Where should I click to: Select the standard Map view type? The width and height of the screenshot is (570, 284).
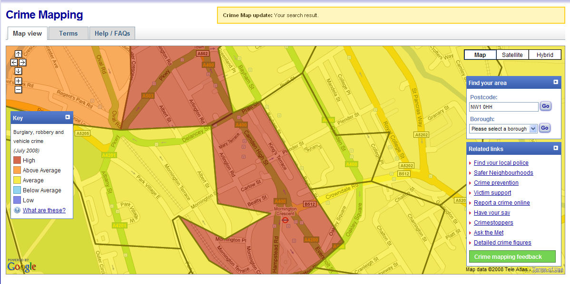480,55
